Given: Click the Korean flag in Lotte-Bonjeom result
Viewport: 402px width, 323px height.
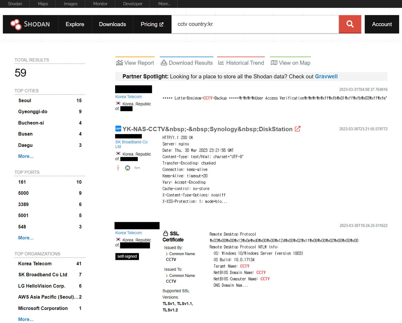Looking at the screenshot, I should pyautogui.click(x=118, y=103).
